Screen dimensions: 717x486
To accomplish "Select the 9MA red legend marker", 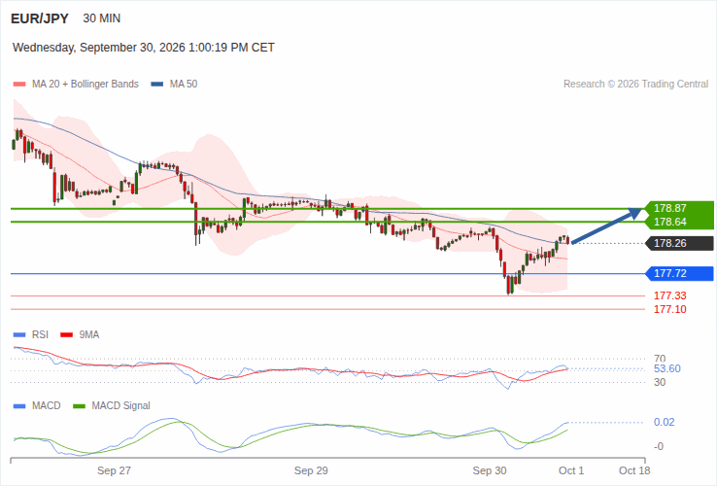I will pyautogui.click(x=67, y=335).
